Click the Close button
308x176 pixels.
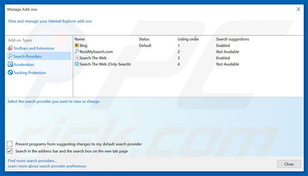pyautogui.click(x=289, y=164)
